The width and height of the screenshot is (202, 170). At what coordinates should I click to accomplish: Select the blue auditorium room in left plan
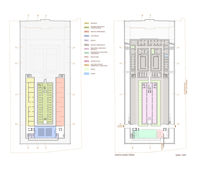click(x=45, y=132)
